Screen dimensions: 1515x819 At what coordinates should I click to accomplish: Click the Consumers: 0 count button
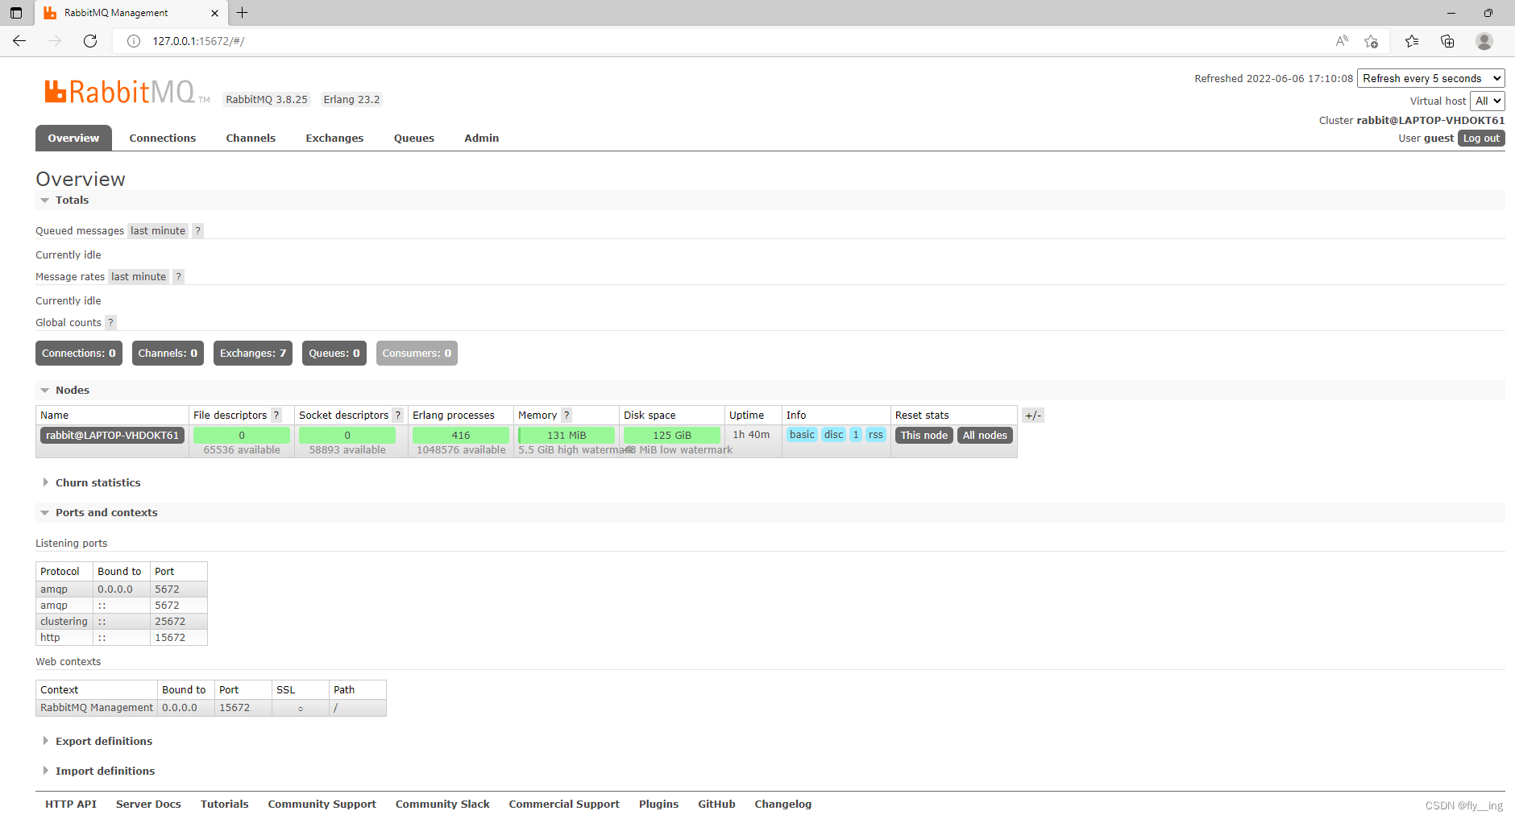tap(417, 354)
